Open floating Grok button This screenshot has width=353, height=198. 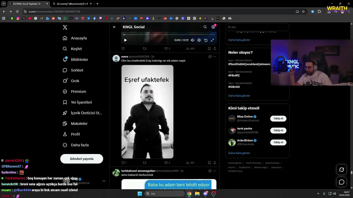point(341,170)
